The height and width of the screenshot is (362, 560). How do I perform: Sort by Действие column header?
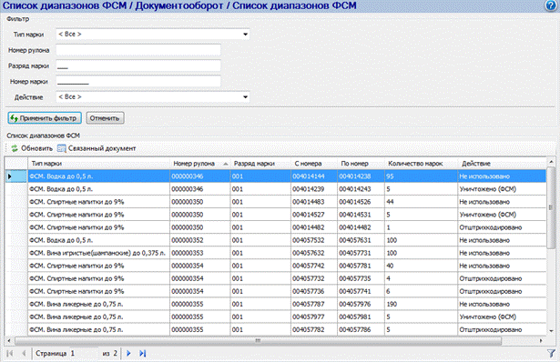click(x=502, y=164)
